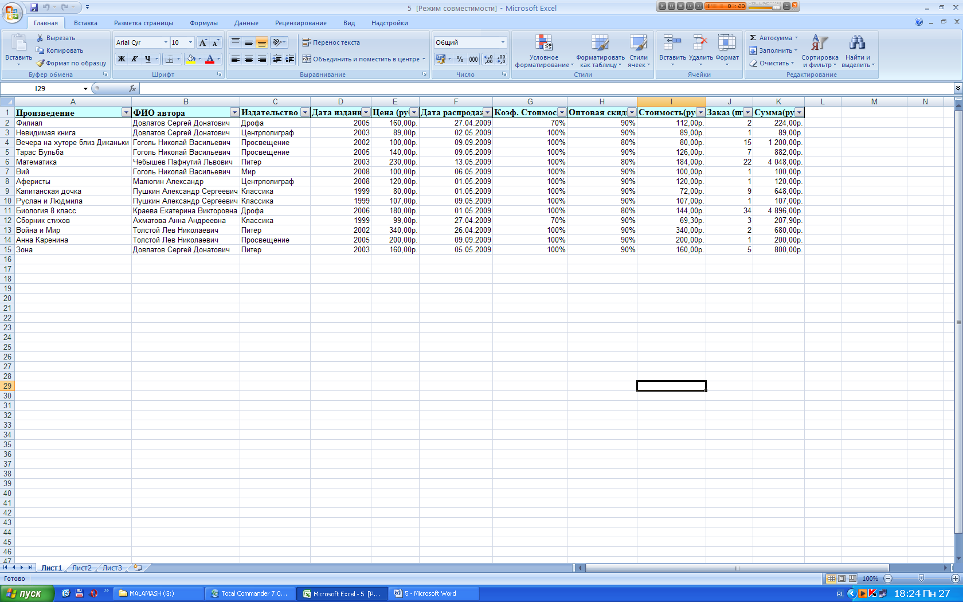Apply percent style with the % button
The height and width of the screenshot is (602, 963).
[460, 59]
